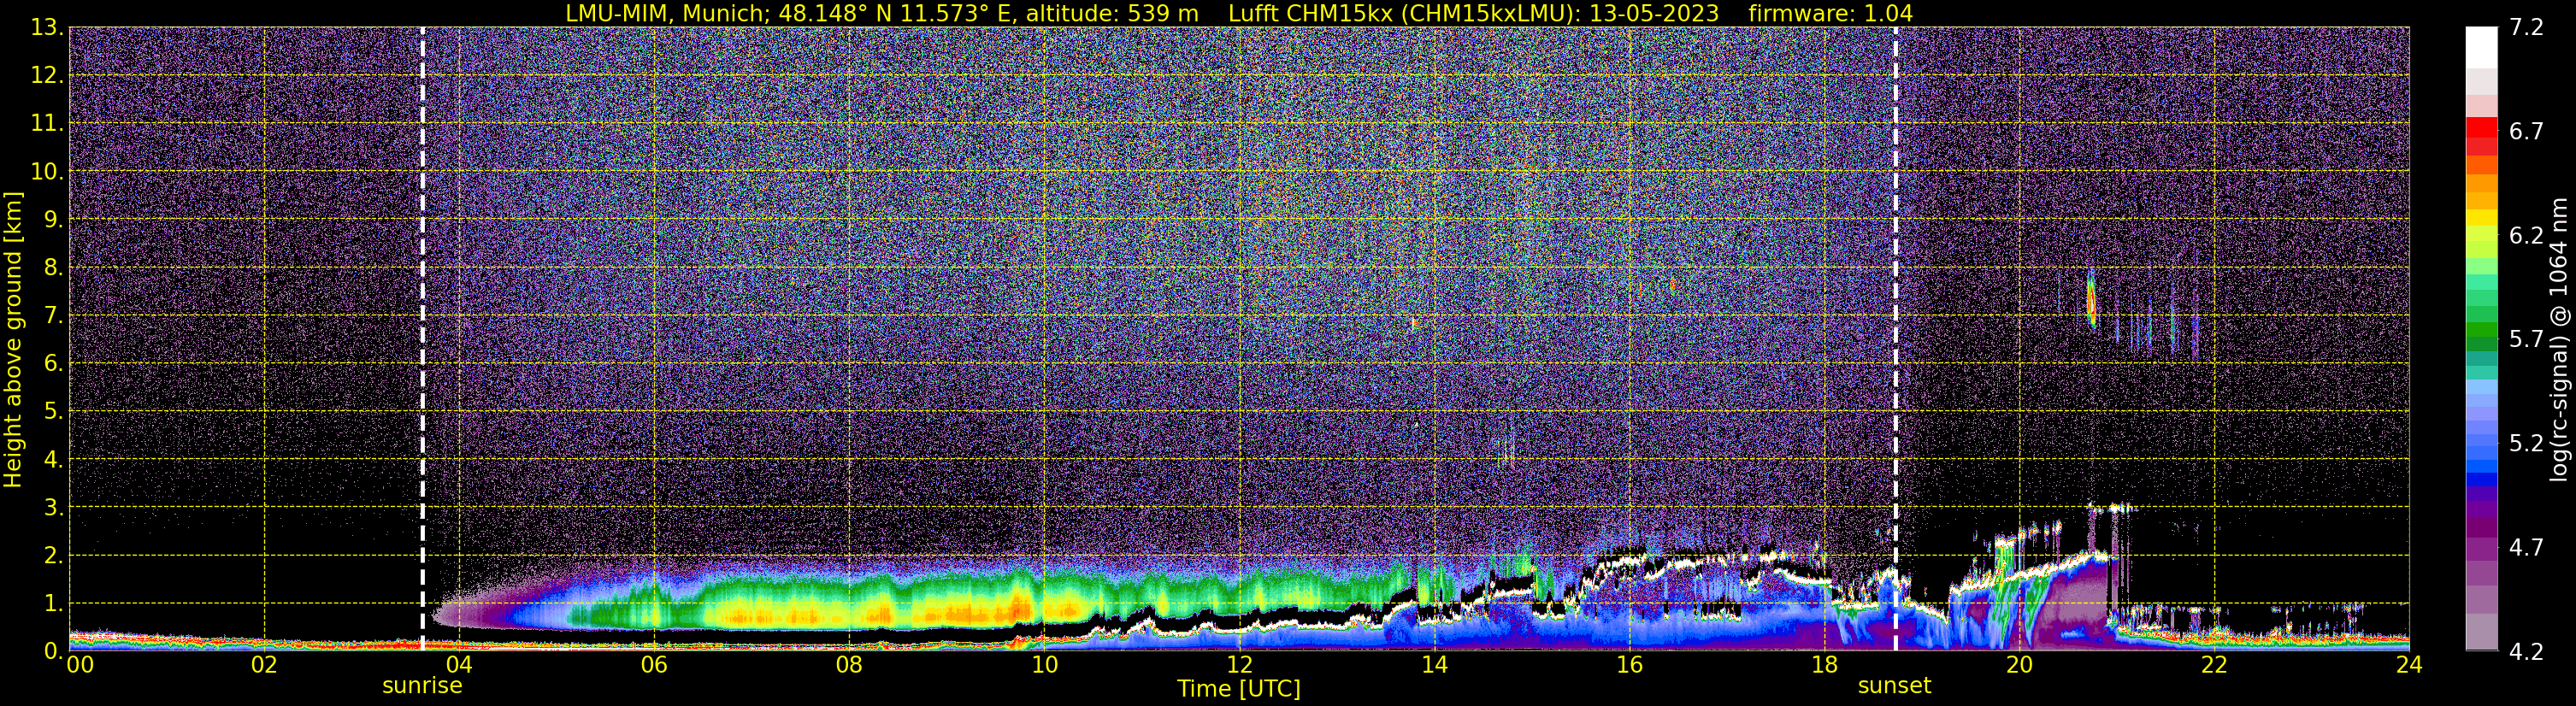Click the red band of the colorbar
The height and width of the screenshot is (706, 2576).
[2481, 127]
